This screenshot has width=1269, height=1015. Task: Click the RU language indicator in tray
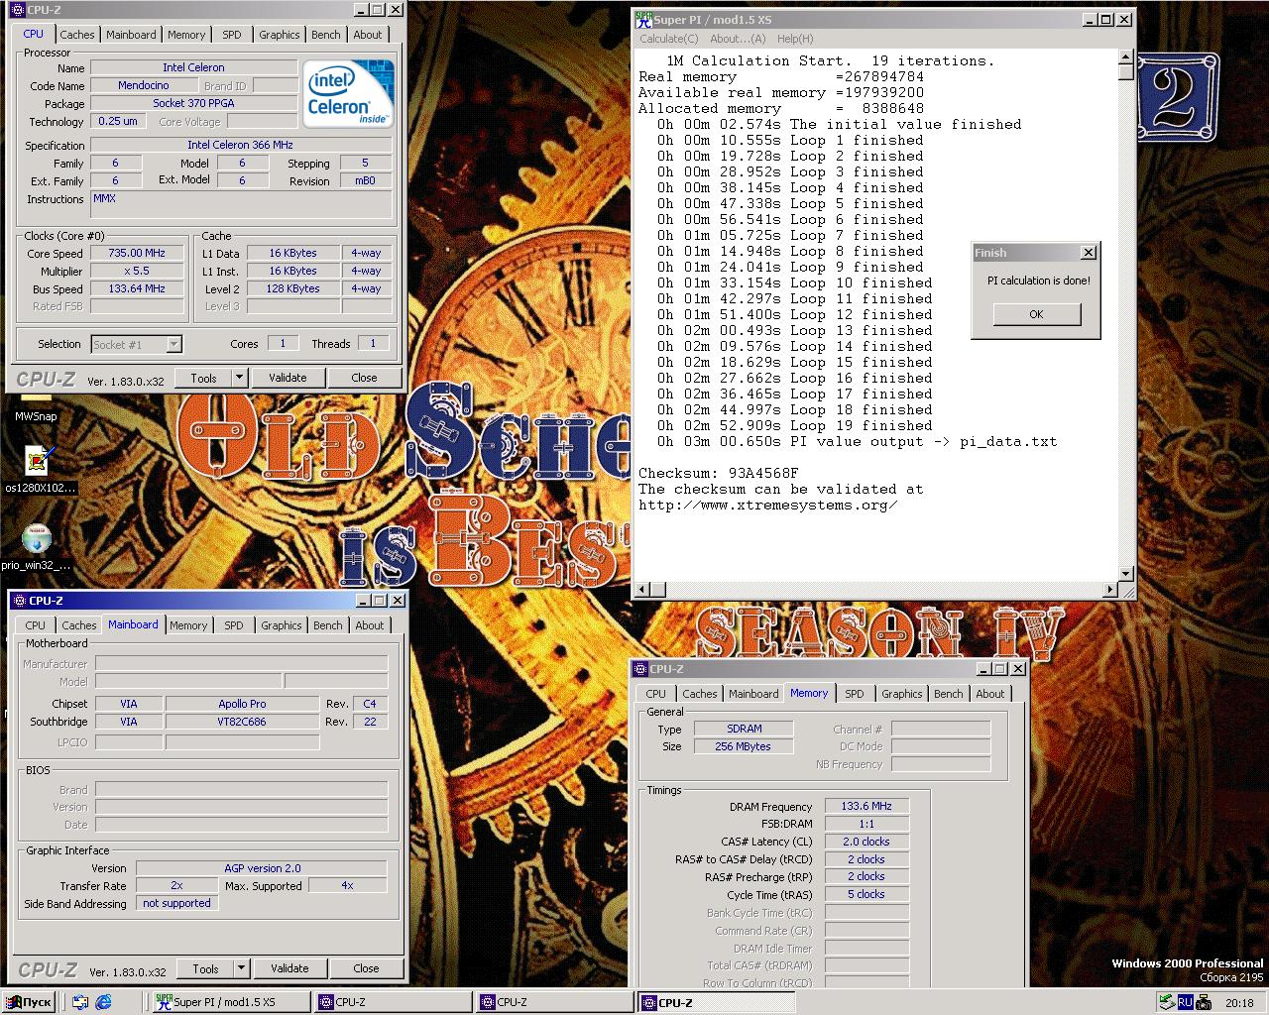(x=1185, y=1002)
